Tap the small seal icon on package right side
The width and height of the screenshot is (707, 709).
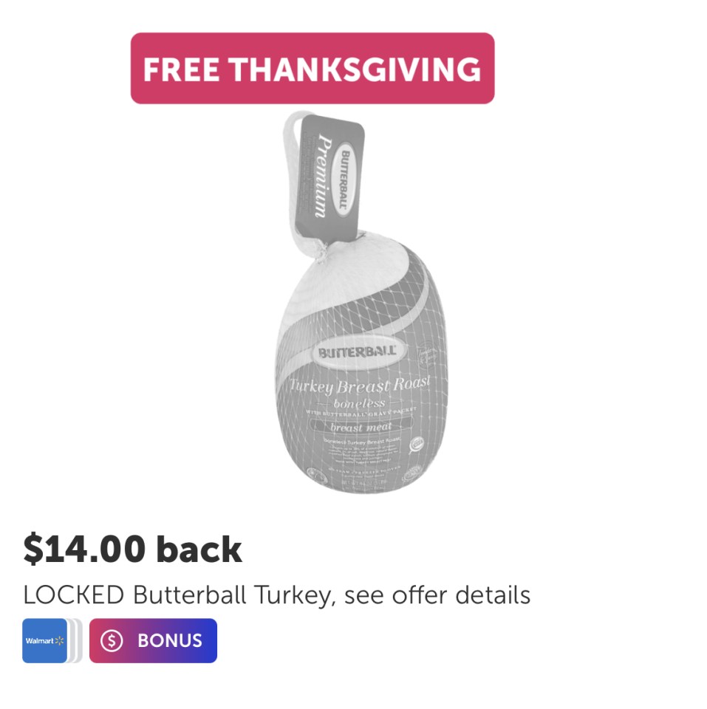[x=417, y=445]
